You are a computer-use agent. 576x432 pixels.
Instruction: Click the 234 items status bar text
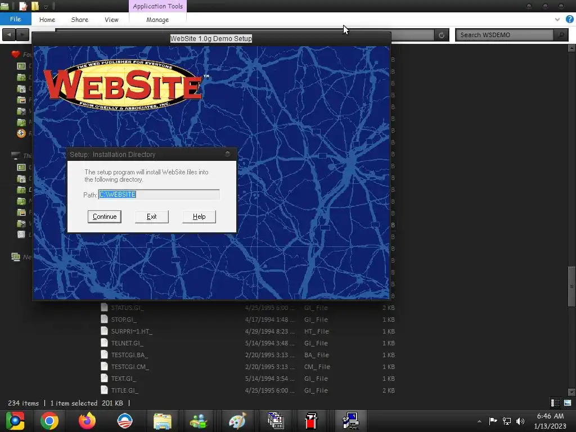[x=23, y=403]
